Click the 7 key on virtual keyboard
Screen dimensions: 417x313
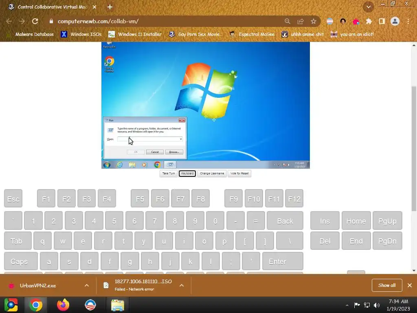pyautogui.click(x=154, y=220)
